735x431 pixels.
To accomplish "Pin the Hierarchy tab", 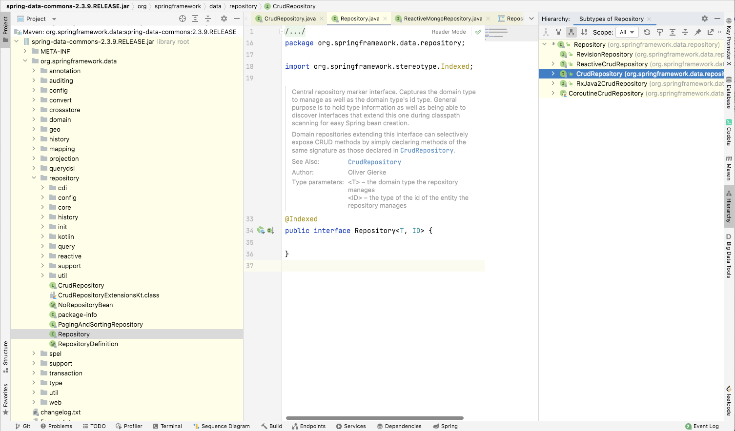I will 698,32.
